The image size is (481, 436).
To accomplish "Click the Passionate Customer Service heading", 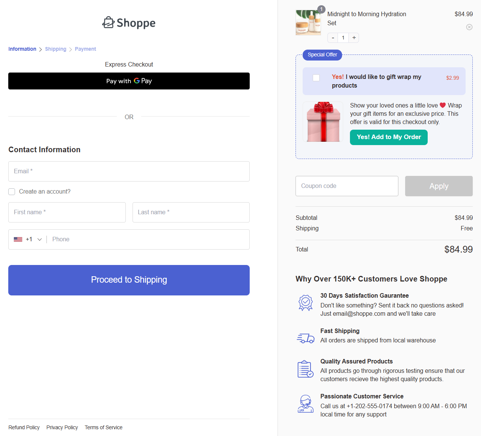I will [x=362, y=397].
